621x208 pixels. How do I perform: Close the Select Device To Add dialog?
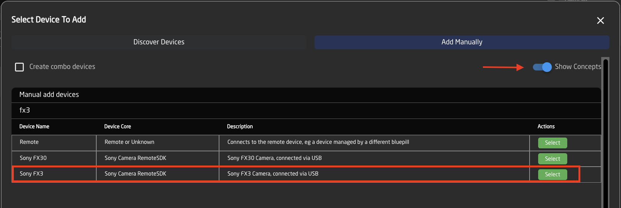600,21
